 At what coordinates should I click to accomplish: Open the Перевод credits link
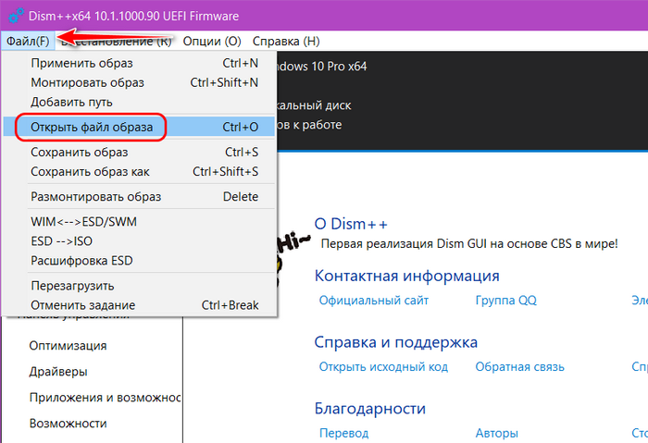[x=343, y=433]
